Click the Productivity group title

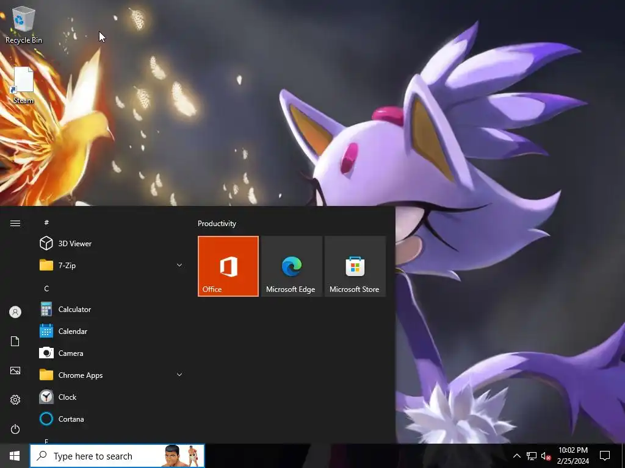point(217,224)
